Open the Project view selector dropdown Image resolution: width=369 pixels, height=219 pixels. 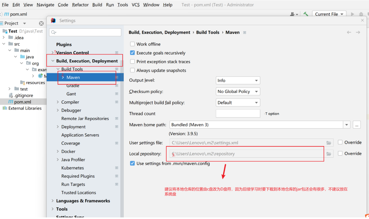[24, 23]
